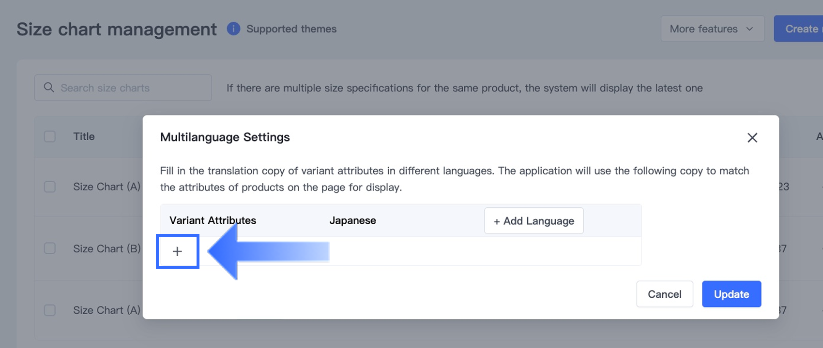Image resolution: width=823 pixels, height=348 pixels.
Task: Select the Japanese language column header
Action: 352,220
